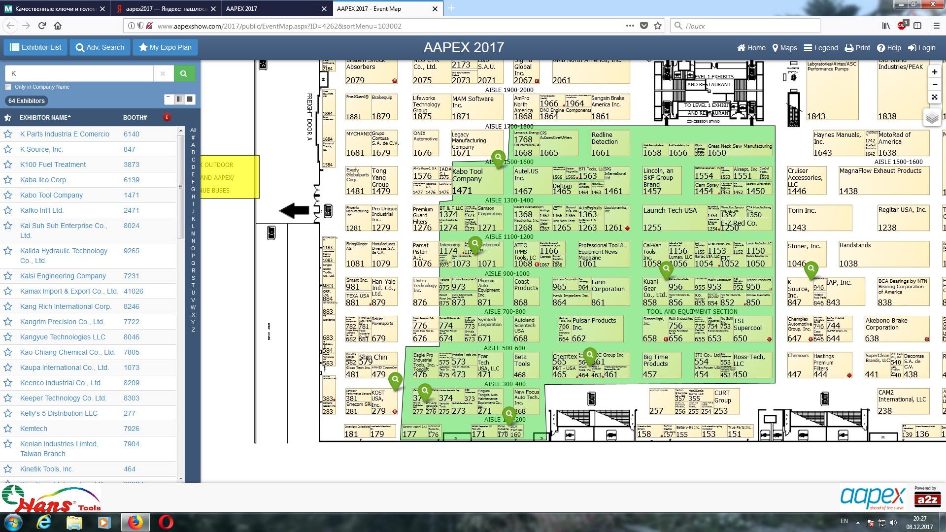Screen dimensions: 946x532
Task: Open Help from top navigation
Action: (x=889, y=48)
